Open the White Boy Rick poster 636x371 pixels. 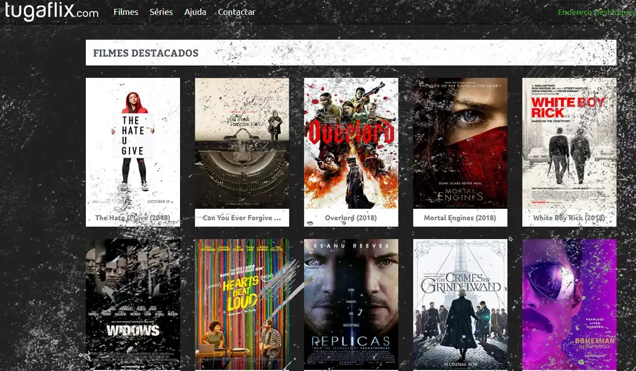[569, 143]
